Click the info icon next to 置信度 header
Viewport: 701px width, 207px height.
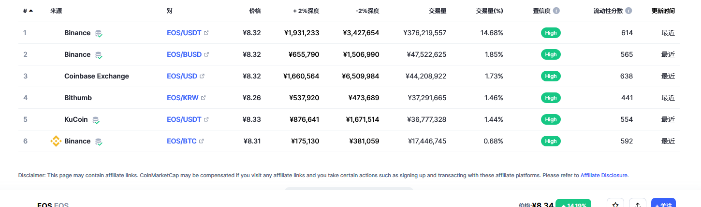(556, 11)
